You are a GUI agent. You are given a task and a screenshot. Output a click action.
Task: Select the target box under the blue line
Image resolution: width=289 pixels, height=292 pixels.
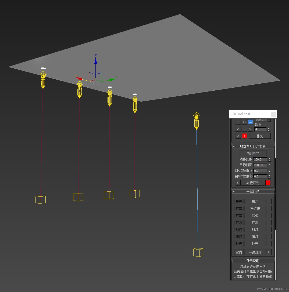click(198, 252)
